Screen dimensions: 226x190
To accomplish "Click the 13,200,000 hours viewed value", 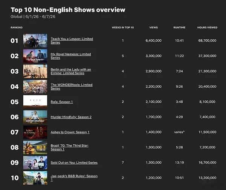I will click(x=208, y=178).
